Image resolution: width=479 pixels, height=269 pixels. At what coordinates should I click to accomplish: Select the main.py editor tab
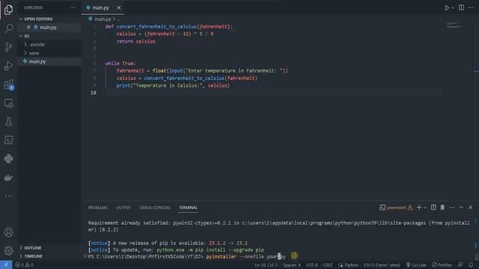(100, 7)
